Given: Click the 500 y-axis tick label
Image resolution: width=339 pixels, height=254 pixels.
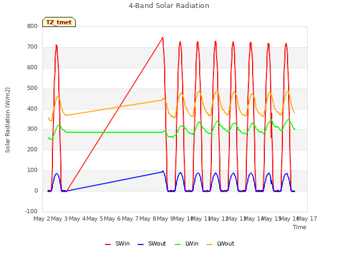Looking at the screenshot, I should [32, 88].
